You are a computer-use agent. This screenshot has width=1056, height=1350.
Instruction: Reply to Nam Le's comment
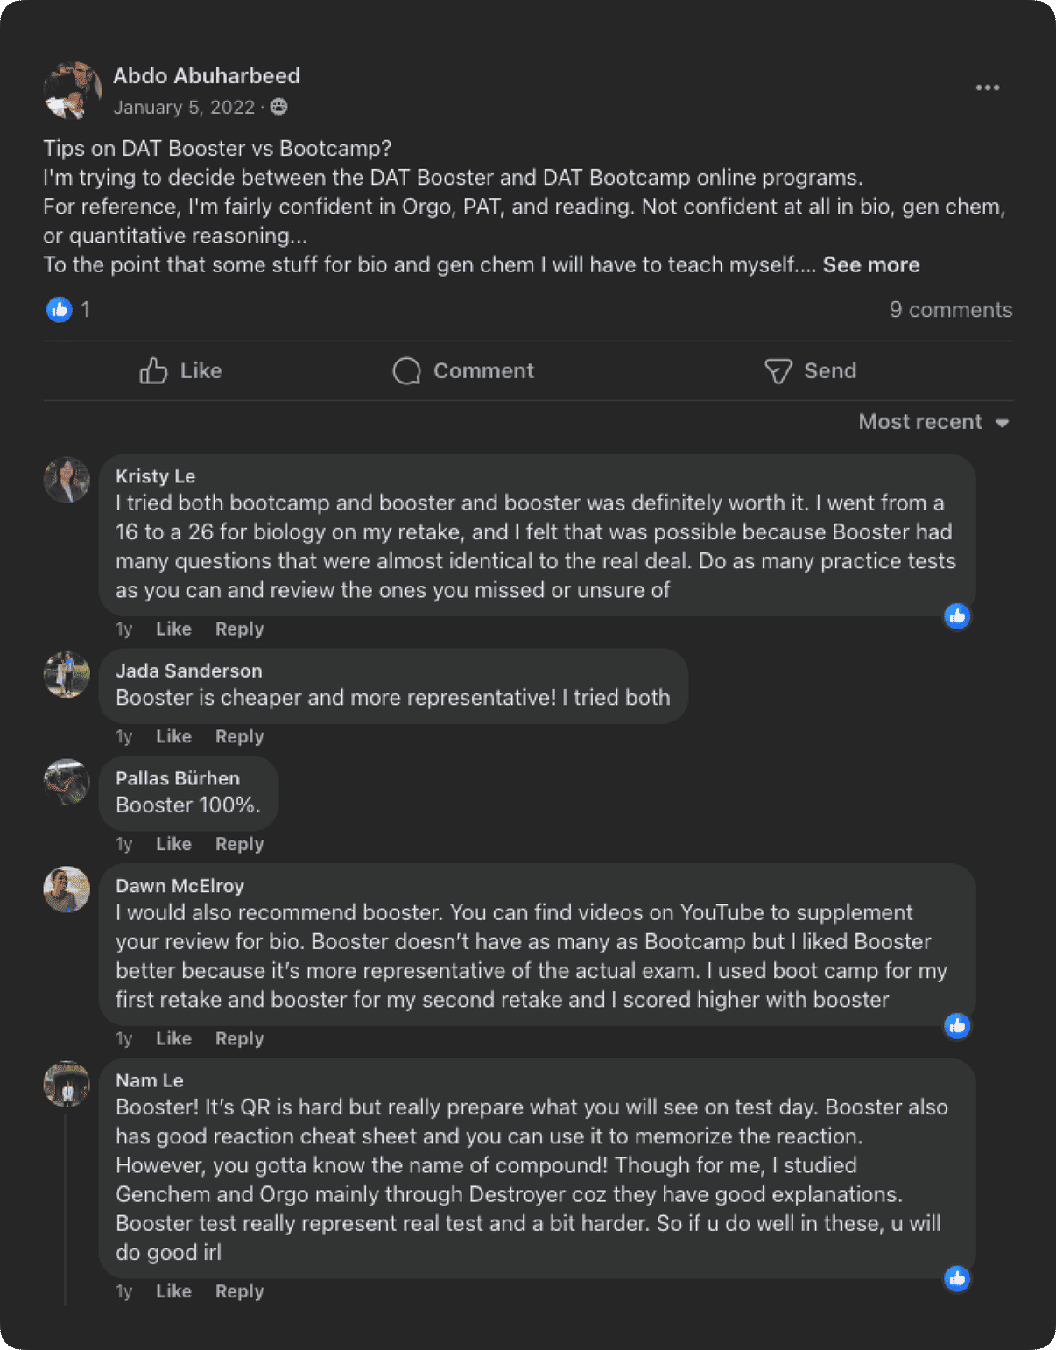(239, 1291)
